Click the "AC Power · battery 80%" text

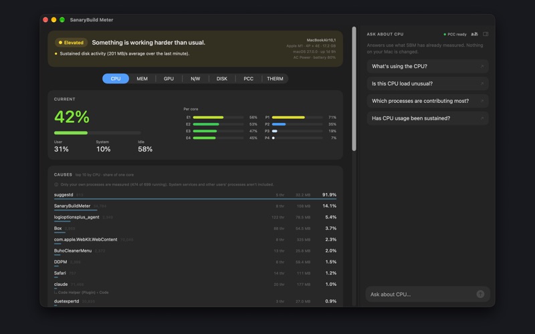314,57
